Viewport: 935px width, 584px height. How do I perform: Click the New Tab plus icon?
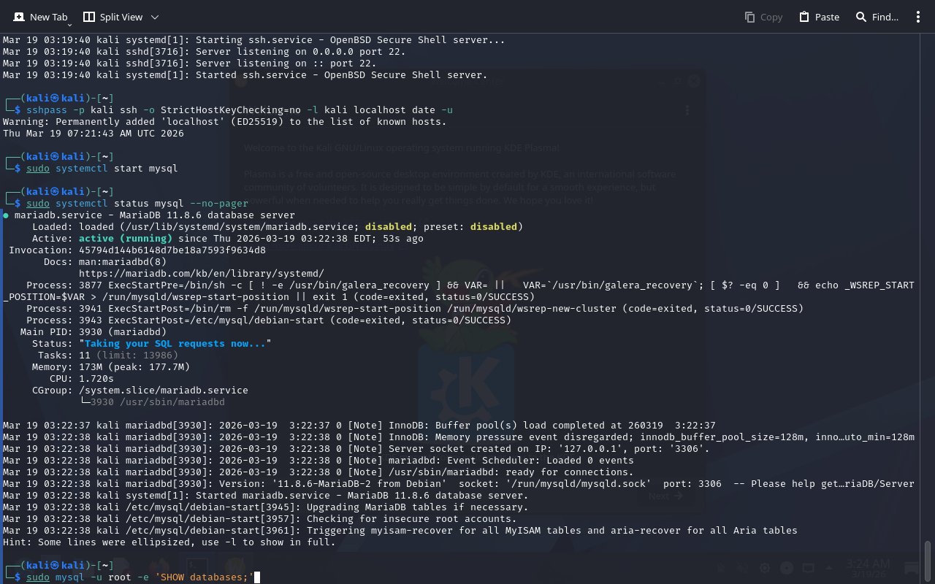18,17
